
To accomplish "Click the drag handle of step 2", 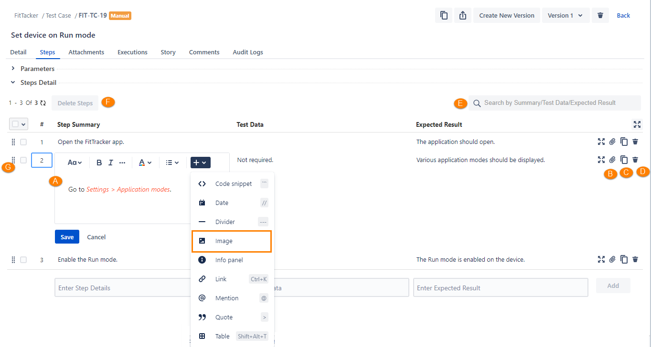I will pos(13,160).
